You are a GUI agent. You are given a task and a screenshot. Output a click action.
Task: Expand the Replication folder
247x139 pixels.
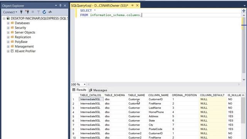8,37
